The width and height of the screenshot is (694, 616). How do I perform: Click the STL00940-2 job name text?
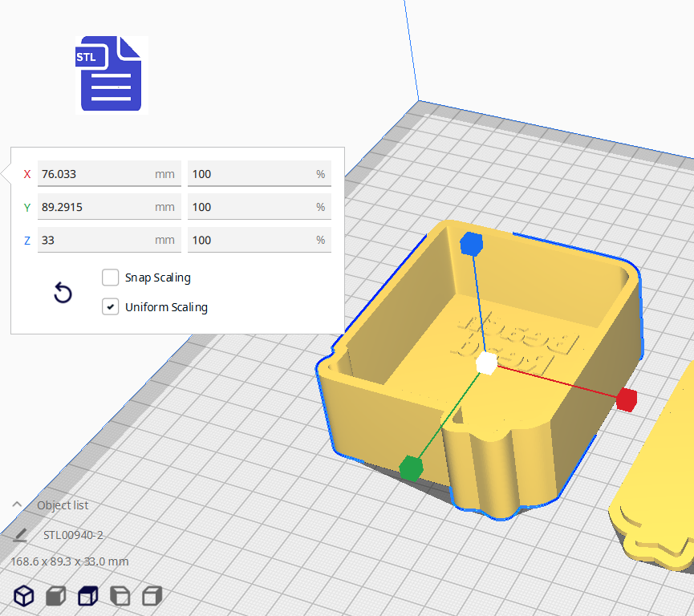pos(73,535)
